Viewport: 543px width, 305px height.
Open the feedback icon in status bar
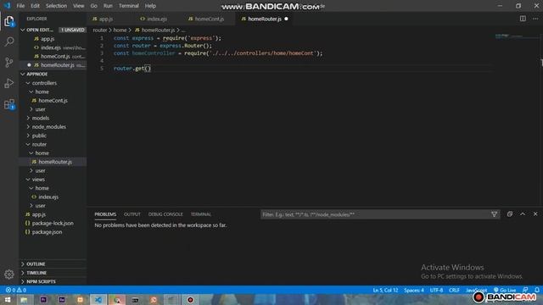click(525, 290)
